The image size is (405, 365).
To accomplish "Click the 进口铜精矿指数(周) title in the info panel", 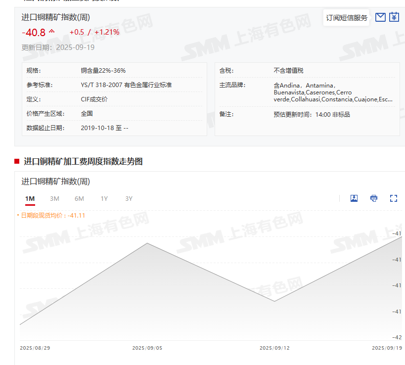I will (55, 17).
